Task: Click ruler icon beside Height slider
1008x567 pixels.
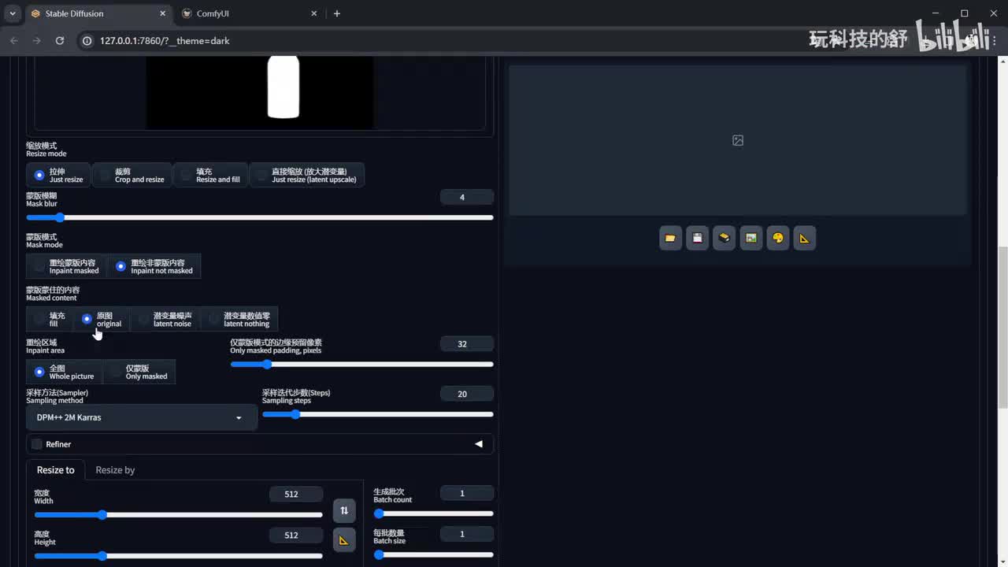Action: [x=344, y=540]
